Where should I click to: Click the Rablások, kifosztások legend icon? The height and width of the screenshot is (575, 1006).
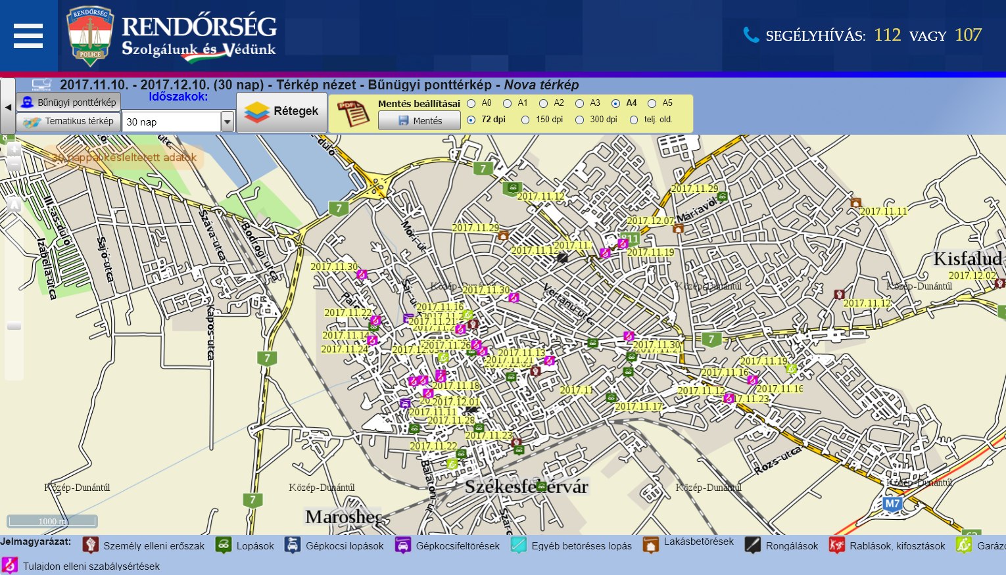point(836,545)
